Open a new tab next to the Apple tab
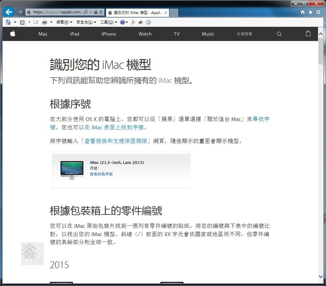The width and height of the screenshot is (326, 286). [x=174, y=13]
